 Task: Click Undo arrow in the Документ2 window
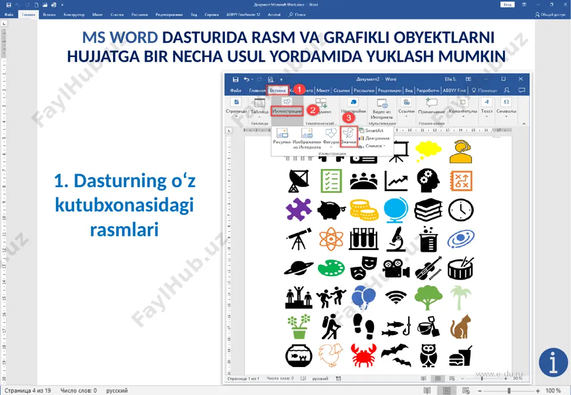[x=247, y=79]
